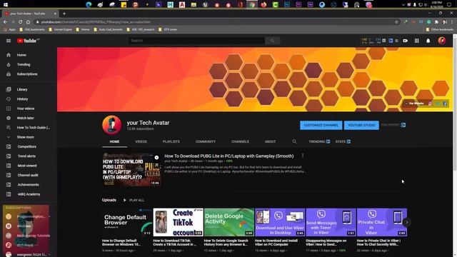
Task: Switch to the Playlists tab
Action: point(171,141)
